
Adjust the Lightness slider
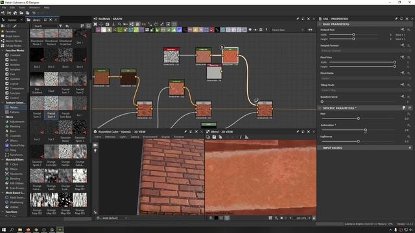coord(358,141)
